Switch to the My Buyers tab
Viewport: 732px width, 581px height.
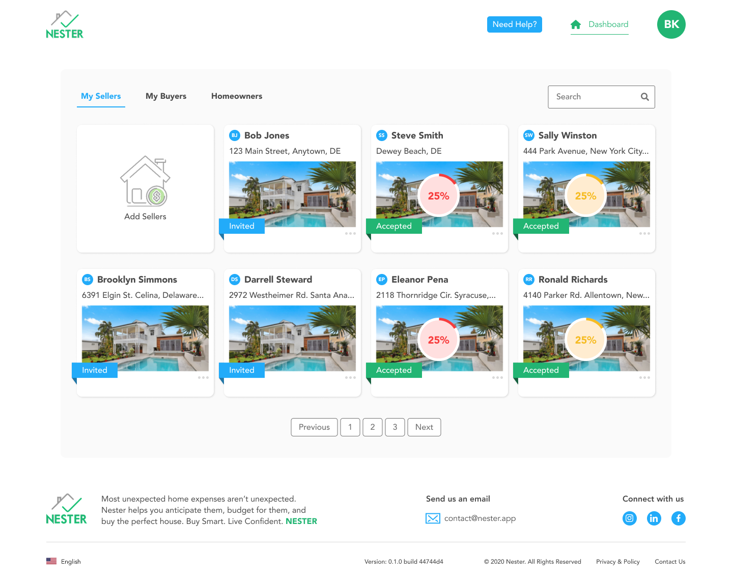pyautogui.click(x=166, y=96)
